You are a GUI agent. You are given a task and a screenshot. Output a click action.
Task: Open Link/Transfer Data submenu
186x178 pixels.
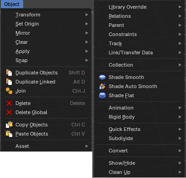(x=139, y=52)
